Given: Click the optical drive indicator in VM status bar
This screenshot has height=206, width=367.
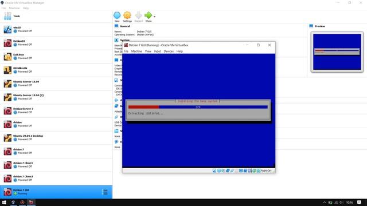Looking at the screenshot, I should coord(218,171).
